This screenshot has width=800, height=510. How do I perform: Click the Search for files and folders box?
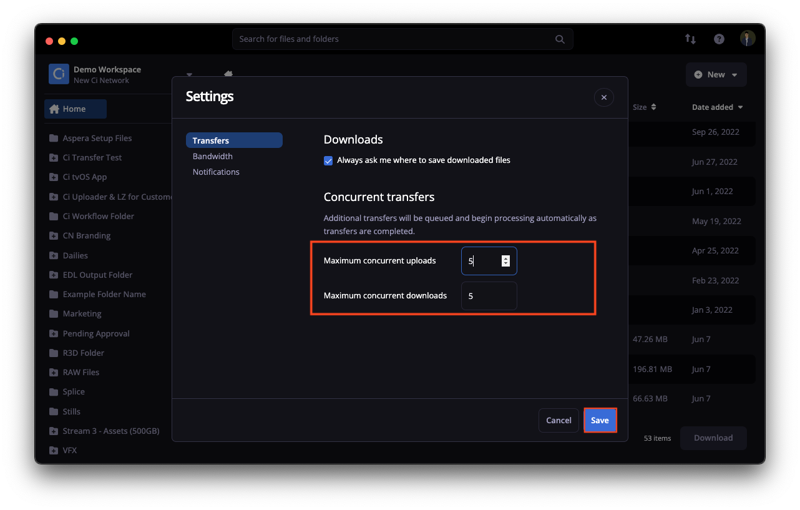tap(402, 39)
